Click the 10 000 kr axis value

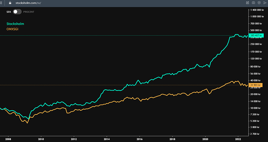click(256, 108)
